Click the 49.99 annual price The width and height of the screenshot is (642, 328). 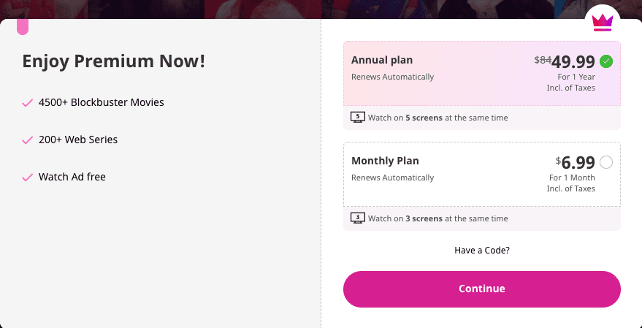click(573, 62)
